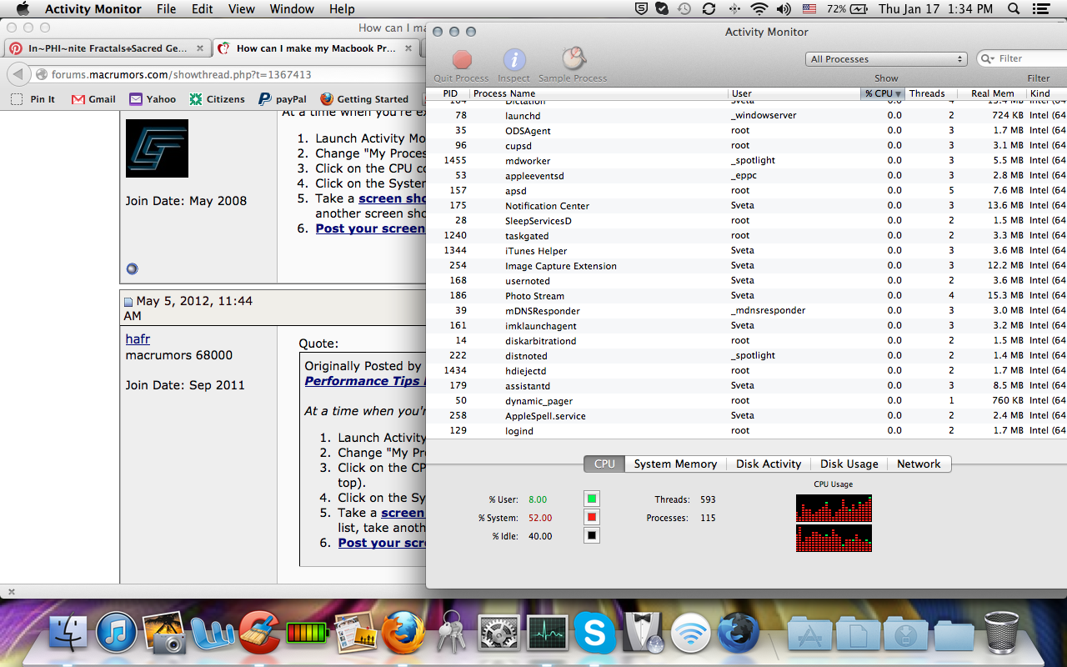Open the Yahoo bookmark in Firefox
1067x667 pixels.
[153, 99]
